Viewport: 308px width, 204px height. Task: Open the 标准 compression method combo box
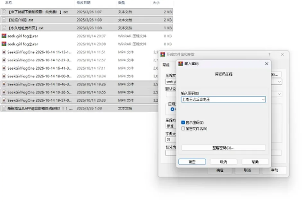point(171,126)
